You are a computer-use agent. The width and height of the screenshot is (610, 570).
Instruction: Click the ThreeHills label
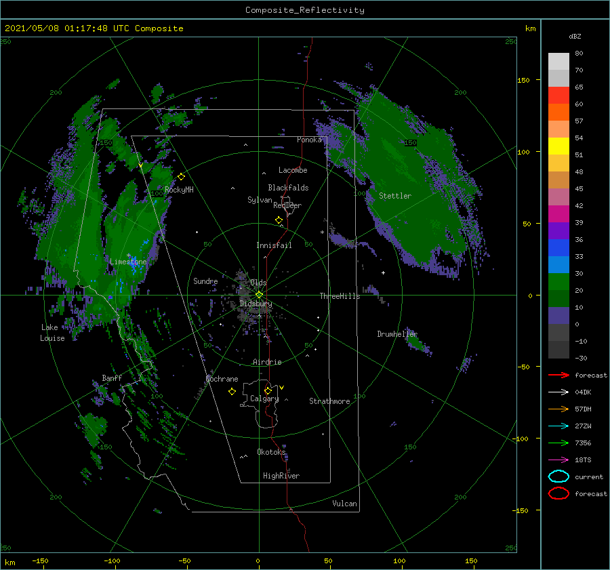pyautogui.click(x=340, y=296)
